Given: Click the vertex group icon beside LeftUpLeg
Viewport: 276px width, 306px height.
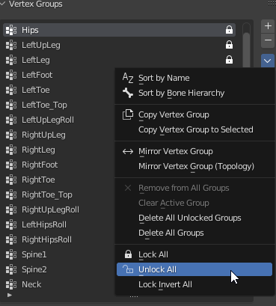Looking at the screenshot, I should (x=11, y=45).
